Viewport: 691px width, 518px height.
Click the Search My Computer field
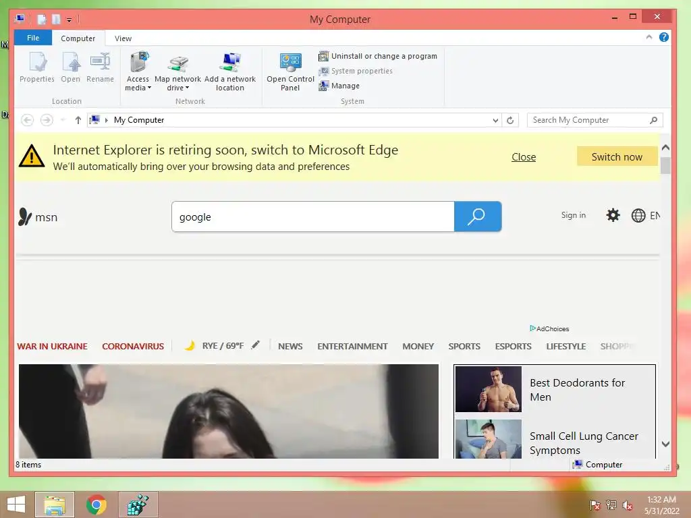595,120
